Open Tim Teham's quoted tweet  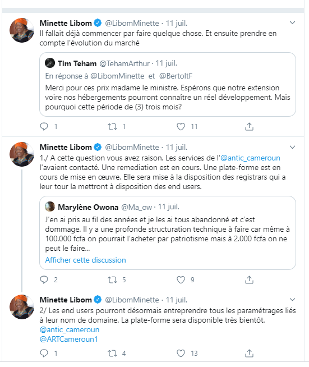[168, 85]
